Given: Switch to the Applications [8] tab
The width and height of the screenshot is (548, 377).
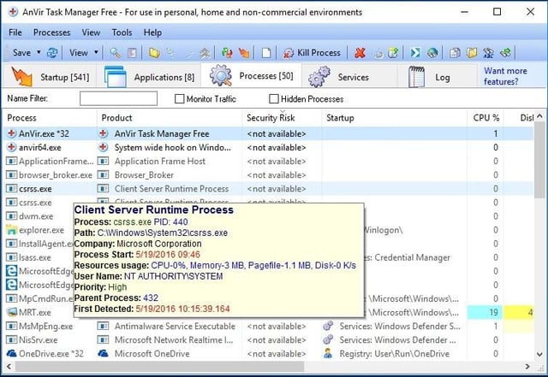Looking at the screenshot, I should [x=149, y=76].
